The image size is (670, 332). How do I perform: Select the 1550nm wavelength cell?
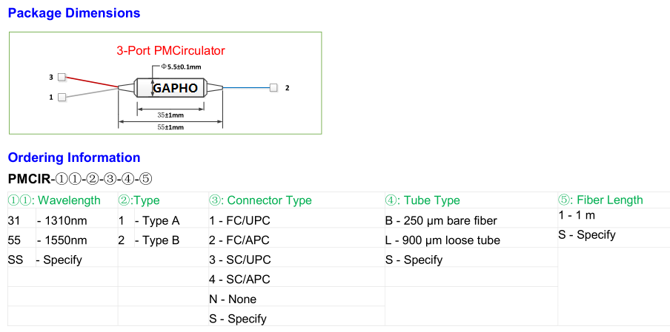pyautogui.click(x=62, y=240)
